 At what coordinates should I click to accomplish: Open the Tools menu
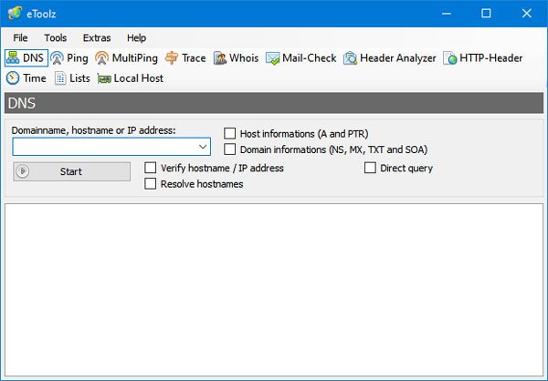point(55,37)
